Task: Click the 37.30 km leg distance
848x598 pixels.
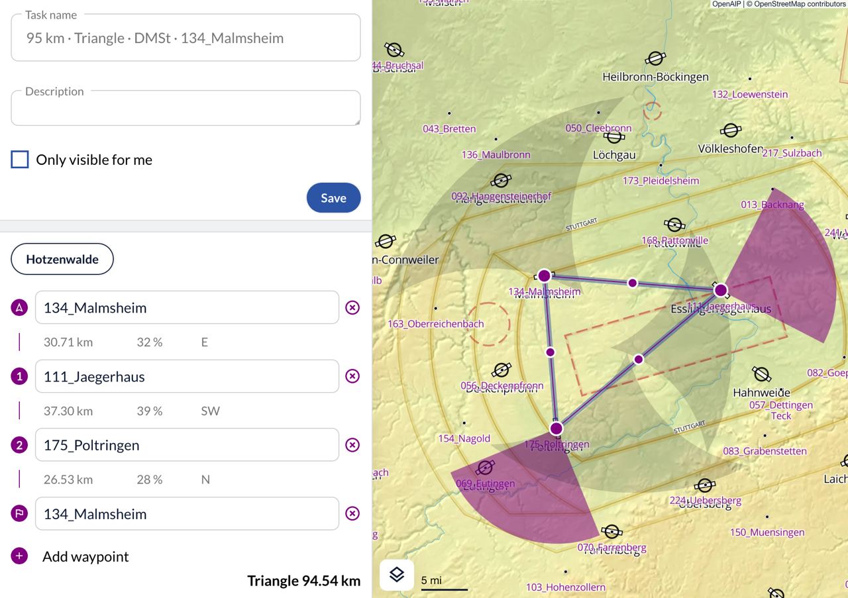Action: [68, 411]
